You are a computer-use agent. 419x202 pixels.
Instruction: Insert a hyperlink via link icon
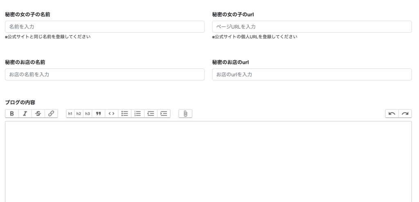[51, 113]
